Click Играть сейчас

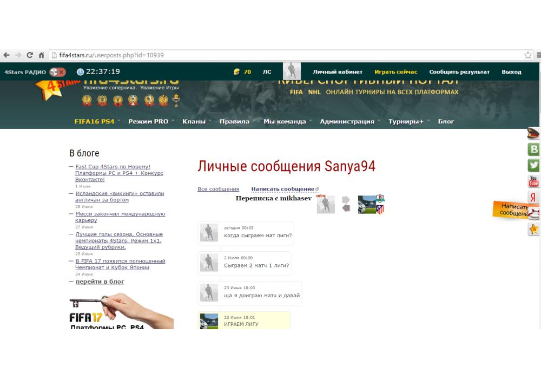tap(396, 72)
